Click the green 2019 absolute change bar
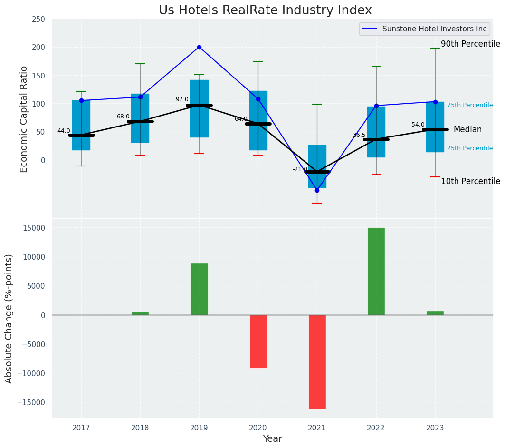Screen dimensions: 505x448 (199, 289)
